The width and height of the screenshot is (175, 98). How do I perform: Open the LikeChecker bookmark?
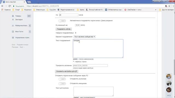point(133,10)
